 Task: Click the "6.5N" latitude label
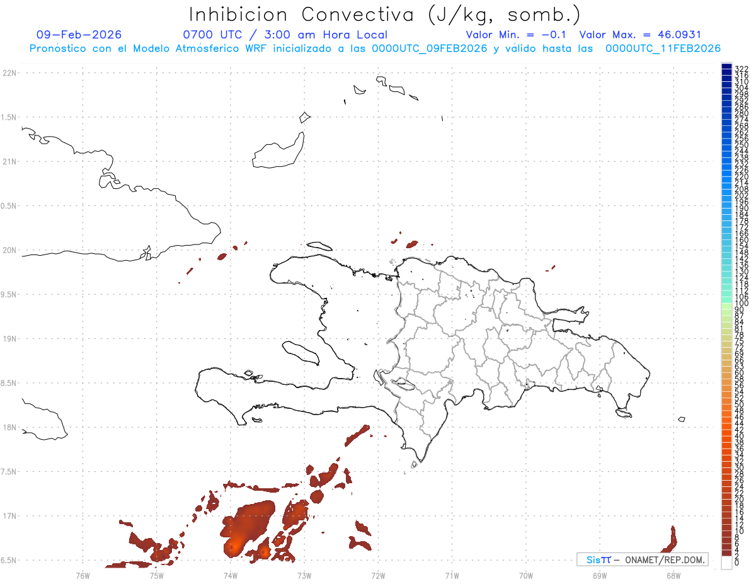point(8,560)
